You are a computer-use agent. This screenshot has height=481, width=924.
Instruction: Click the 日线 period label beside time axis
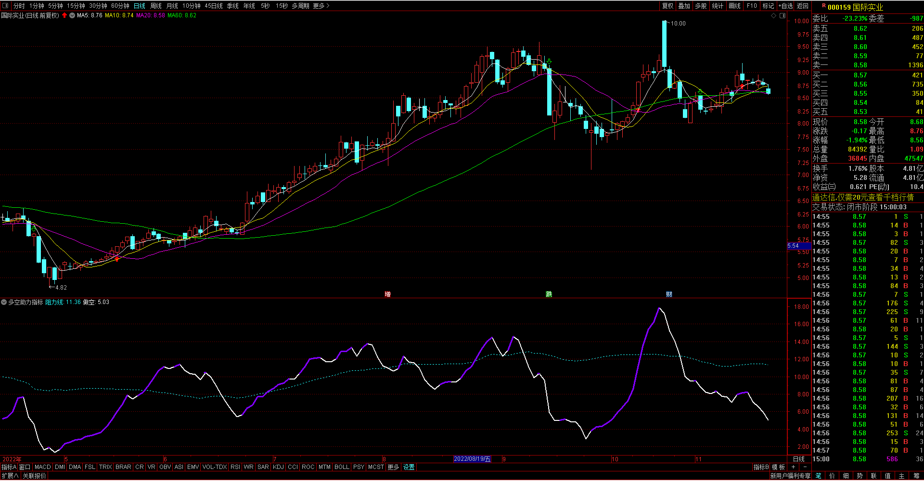click(x=799, y=459)
